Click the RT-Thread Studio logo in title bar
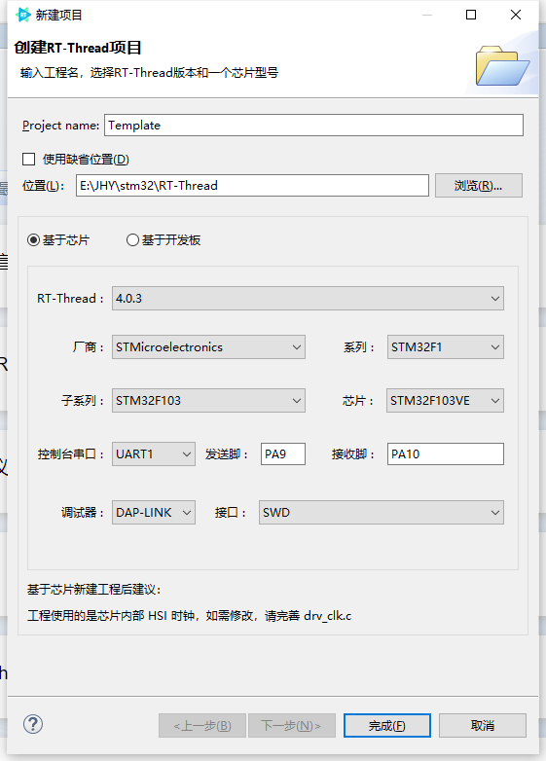The width and height of the screenshot is (546, 761). tap(23, 15)
